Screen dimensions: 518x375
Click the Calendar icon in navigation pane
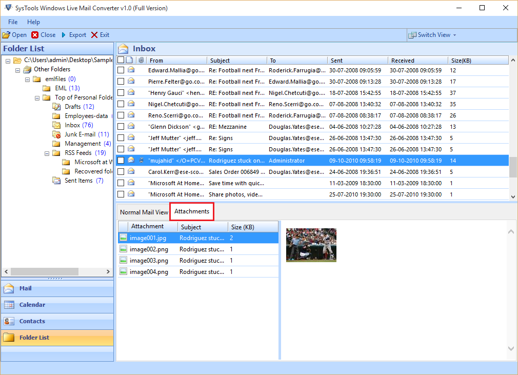tap(9, 305)
